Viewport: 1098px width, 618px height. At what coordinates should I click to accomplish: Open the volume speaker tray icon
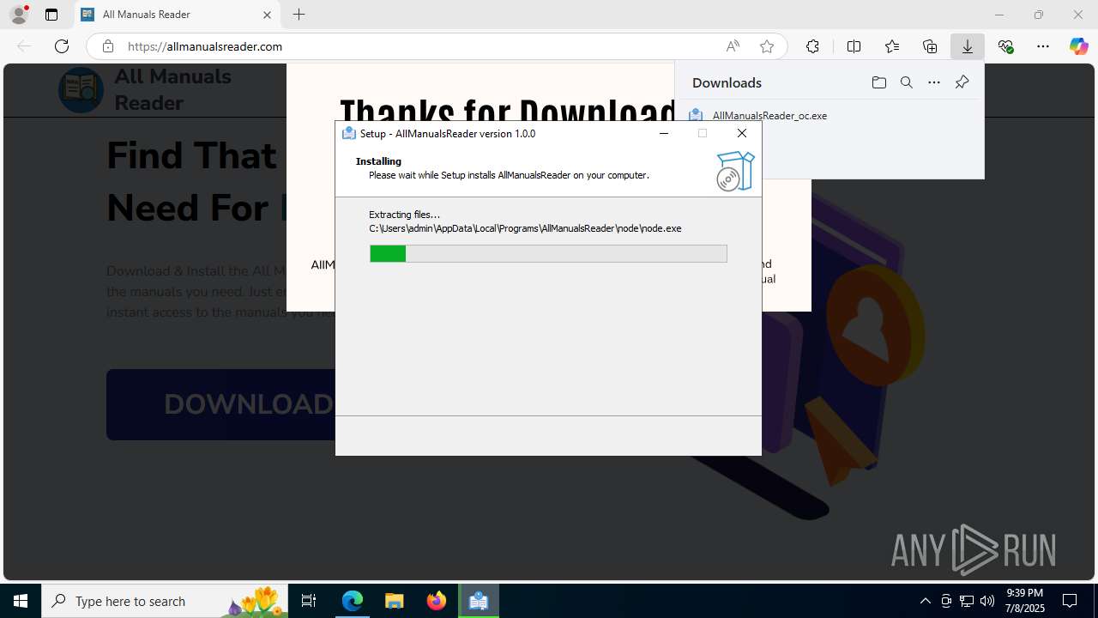(986, 601)
